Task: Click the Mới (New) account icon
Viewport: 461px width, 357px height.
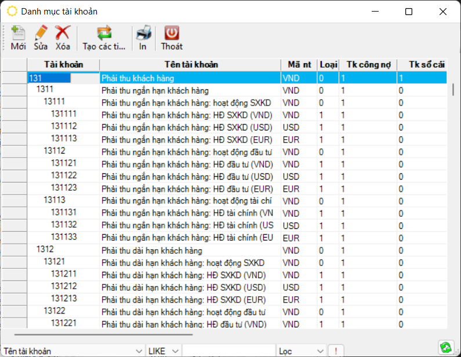Action: (x=18, y=34)
